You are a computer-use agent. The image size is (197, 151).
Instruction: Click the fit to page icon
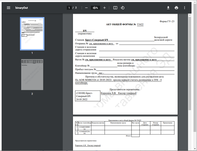click(x=115, y=8)
